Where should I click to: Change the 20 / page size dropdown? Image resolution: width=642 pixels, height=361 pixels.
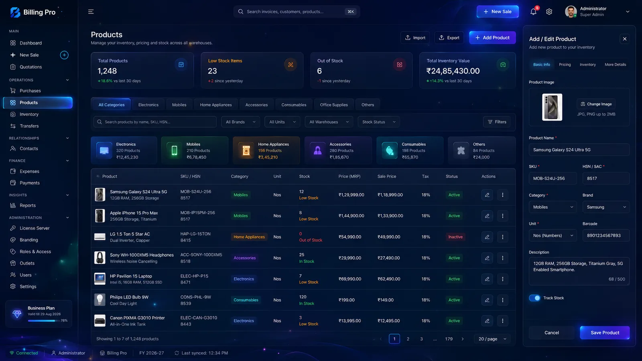(492, 339)
